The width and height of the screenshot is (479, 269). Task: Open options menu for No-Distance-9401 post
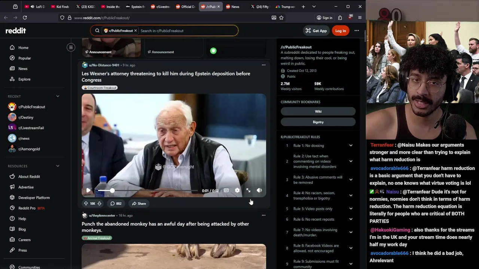coord(263,65)
